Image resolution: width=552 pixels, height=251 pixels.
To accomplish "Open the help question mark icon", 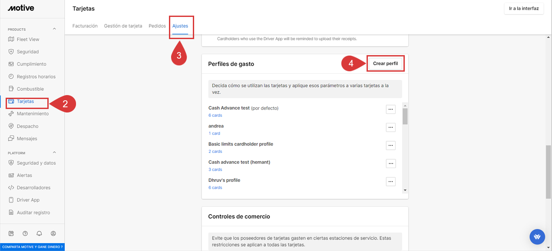I will pyautogui.click(x=25, y=234).
